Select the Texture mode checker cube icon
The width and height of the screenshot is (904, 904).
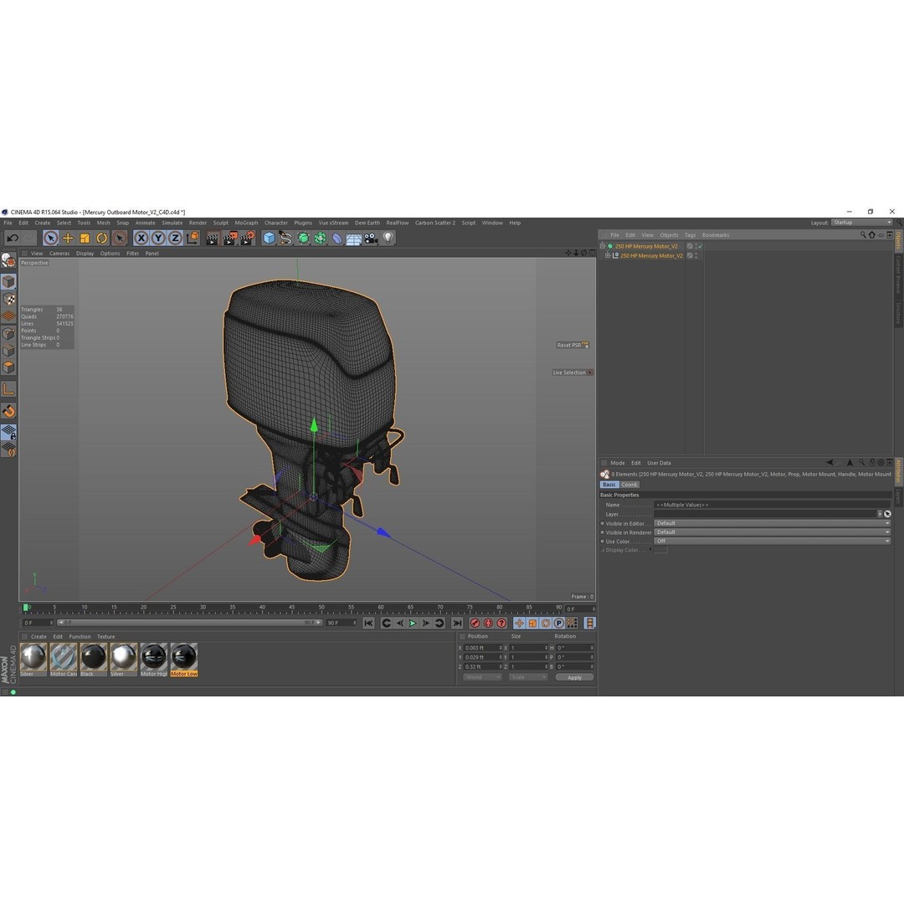[8, 299]
